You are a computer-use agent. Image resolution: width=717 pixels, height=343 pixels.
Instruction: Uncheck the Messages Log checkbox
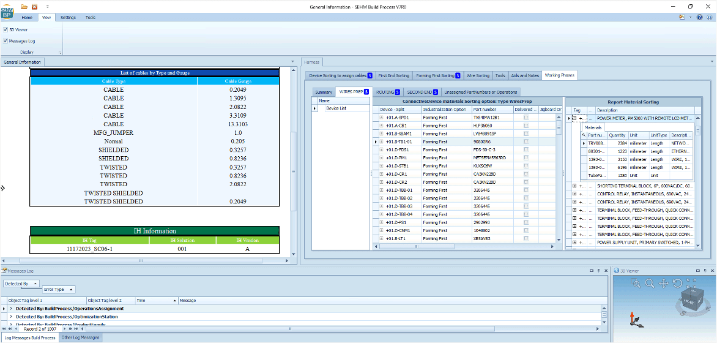6,41
